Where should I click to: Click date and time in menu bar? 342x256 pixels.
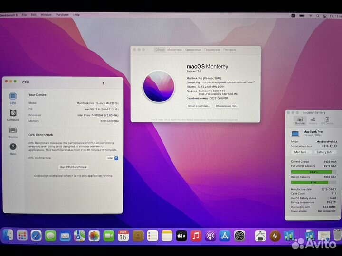(336, 16)
